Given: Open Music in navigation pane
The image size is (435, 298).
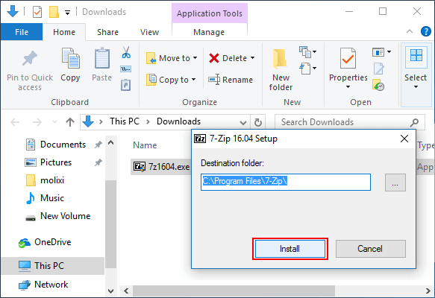Looking at the screenshot, I should click(x=52, y=198).
